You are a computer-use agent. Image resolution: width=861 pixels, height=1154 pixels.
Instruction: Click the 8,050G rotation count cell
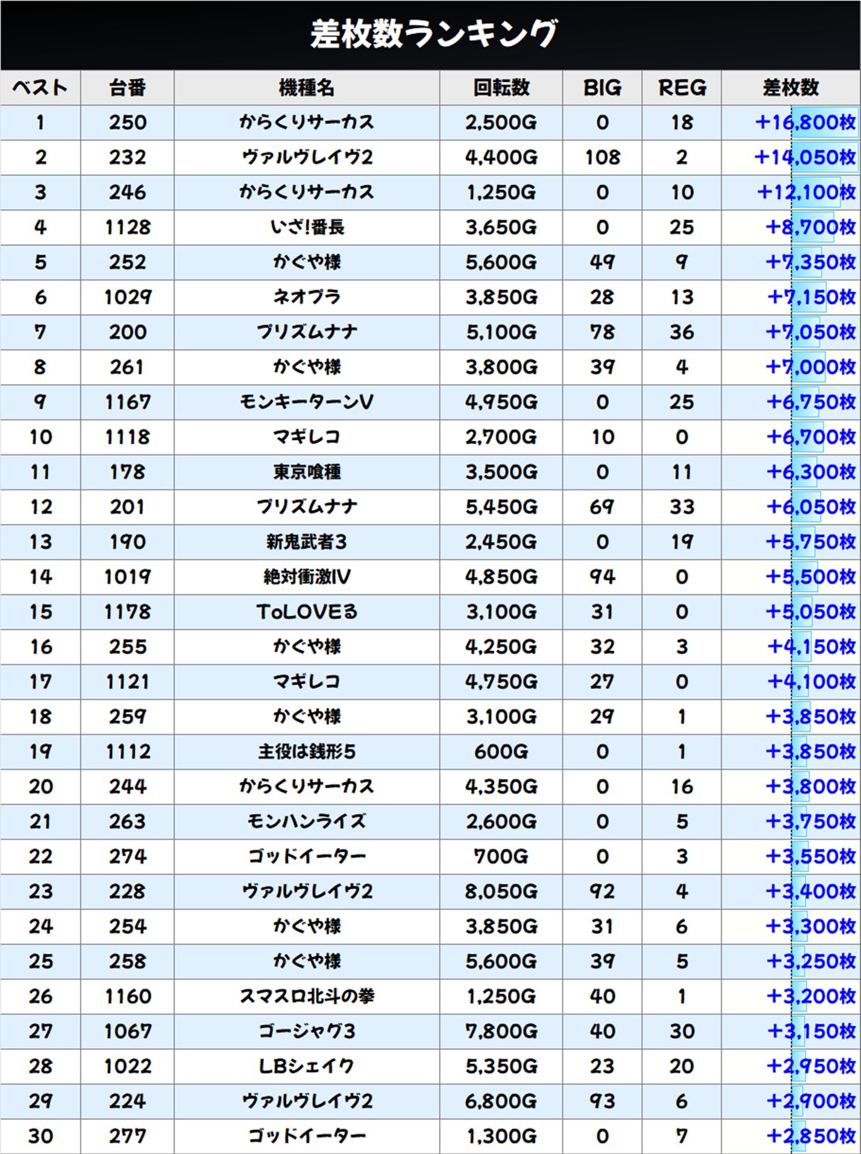[501, 891]
